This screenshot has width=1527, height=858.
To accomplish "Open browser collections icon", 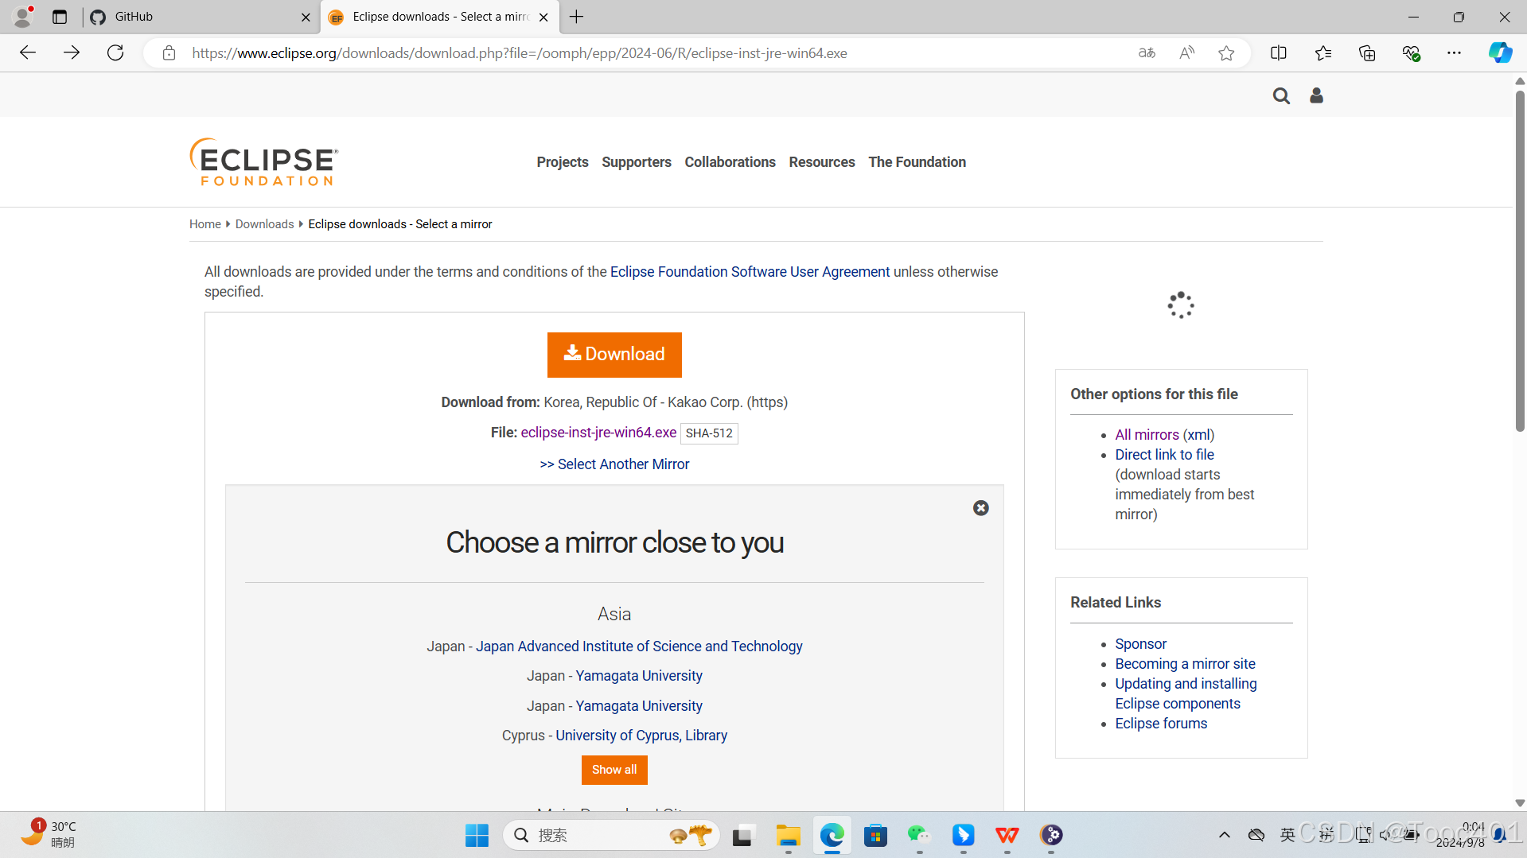I will coord(1367,53).
